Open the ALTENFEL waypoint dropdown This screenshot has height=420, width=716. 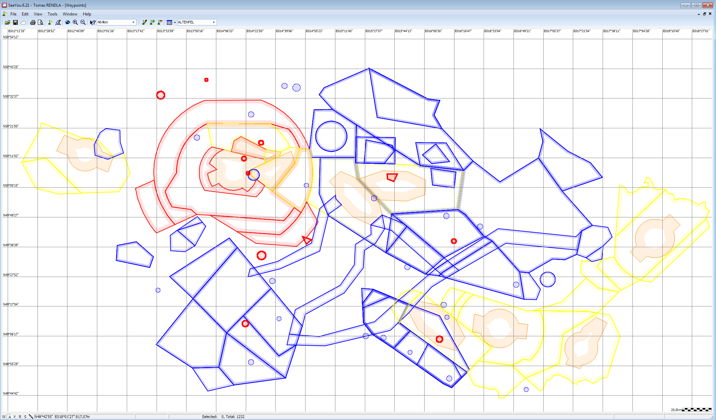tap(214, 22)
